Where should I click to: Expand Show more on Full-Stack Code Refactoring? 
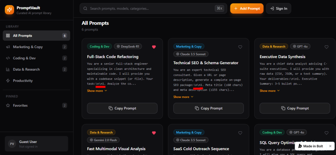pyautogui.click(x=97, y=91)
